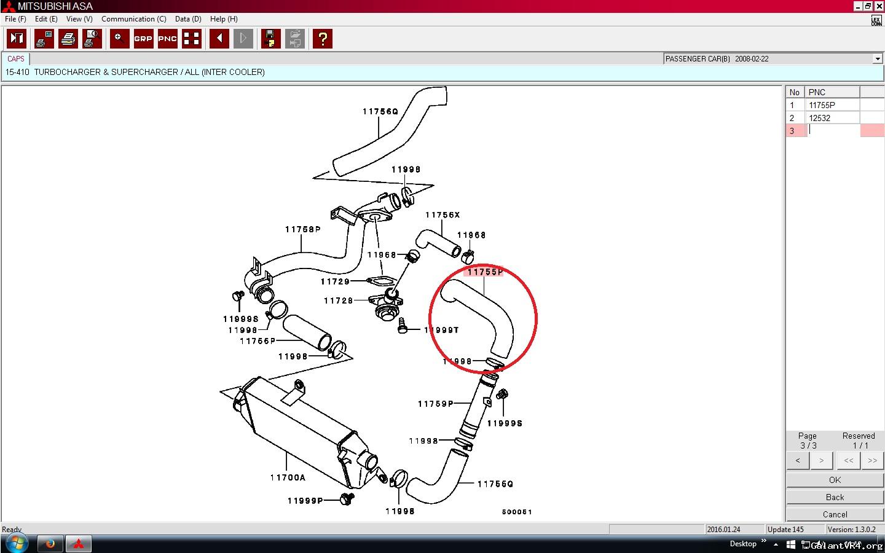Screen dimensions: 885x553
Task: Go back with the left arrow icon
Action: point(219,39)
